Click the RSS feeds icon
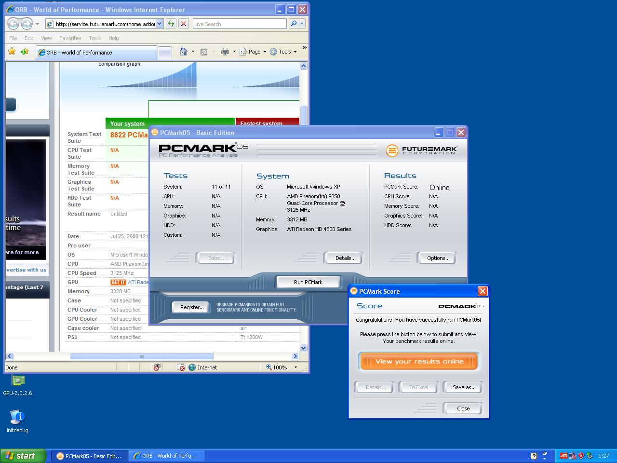 pos(204,52)
